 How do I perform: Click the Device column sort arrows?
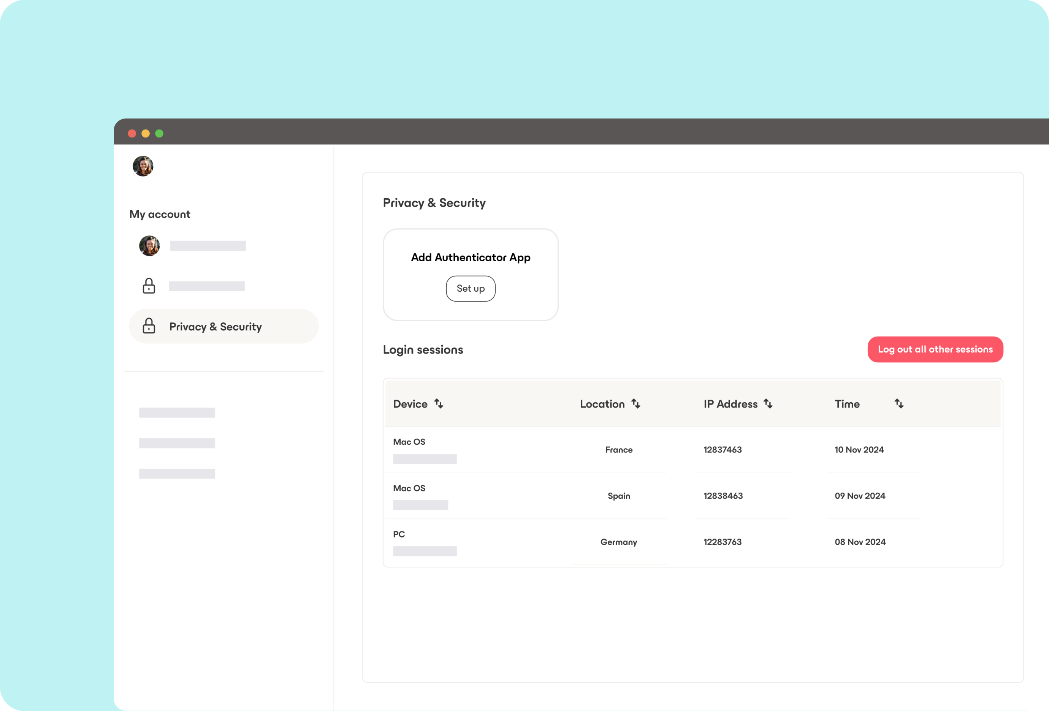[x=439, y=403]
